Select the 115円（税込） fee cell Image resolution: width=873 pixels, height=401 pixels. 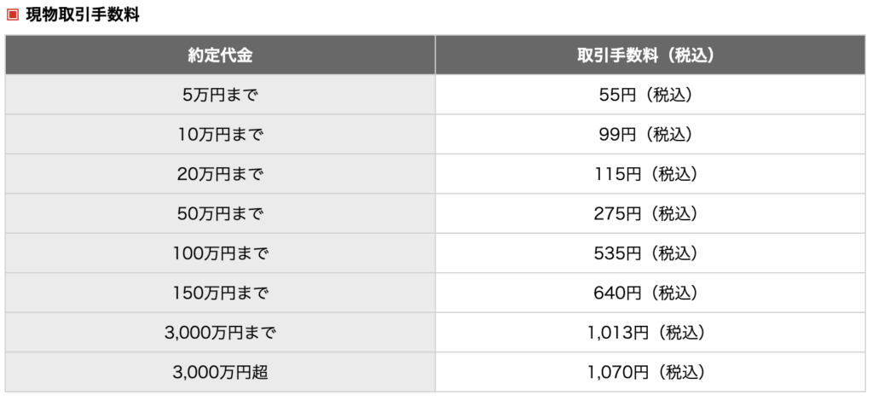click(x=650, y=174)
